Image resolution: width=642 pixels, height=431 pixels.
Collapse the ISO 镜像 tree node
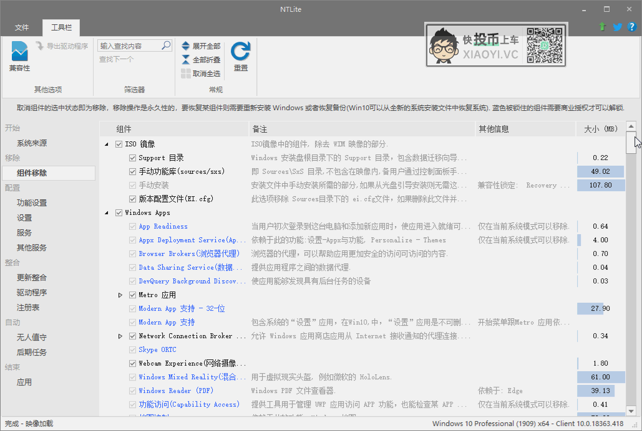coord(106,144)
